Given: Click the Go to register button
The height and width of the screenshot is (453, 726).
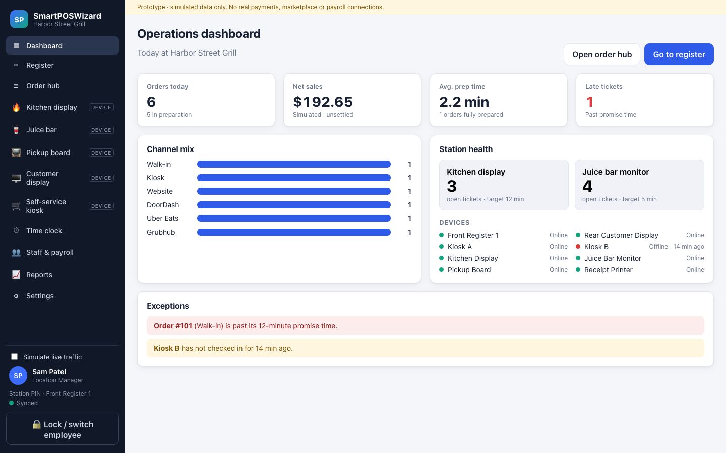Looking at the screenshot, I should pos(679,54).
